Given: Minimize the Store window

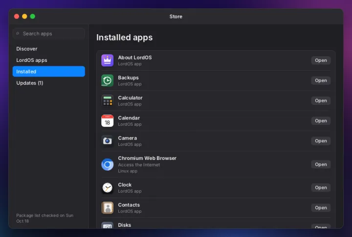Looking at the screenshot, I should pyautogui.click(x=25, y=17).
